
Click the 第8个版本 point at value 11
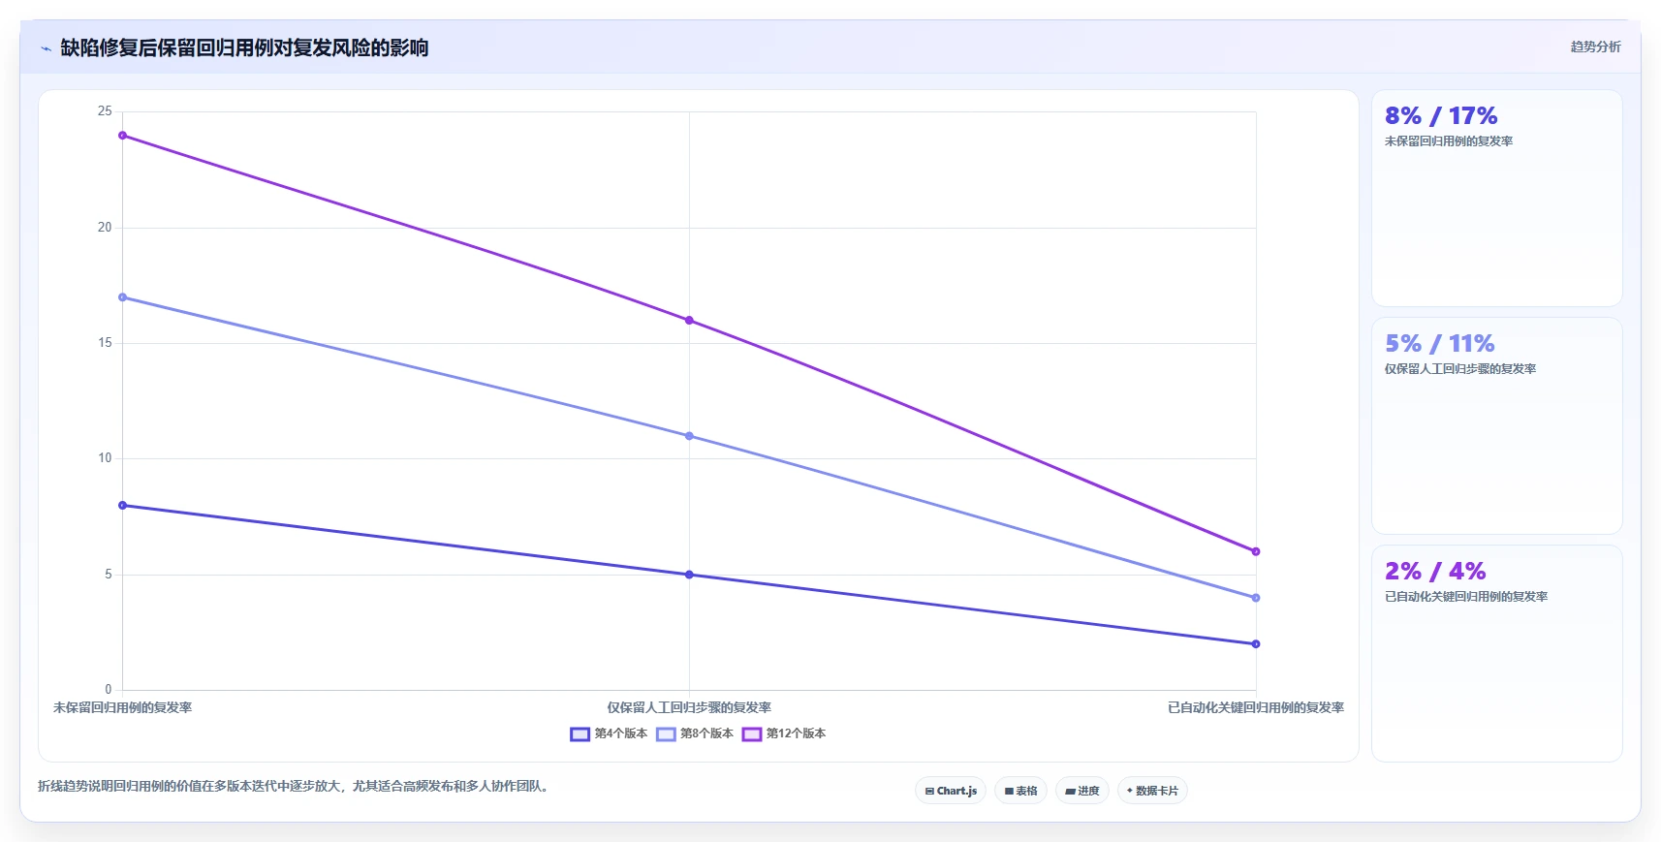point(689,436)
